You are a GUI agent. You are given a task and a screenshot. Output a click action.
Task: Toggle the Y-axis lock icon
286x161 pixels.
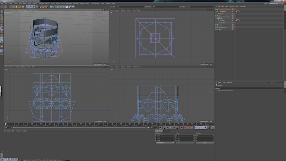(30, 7)
